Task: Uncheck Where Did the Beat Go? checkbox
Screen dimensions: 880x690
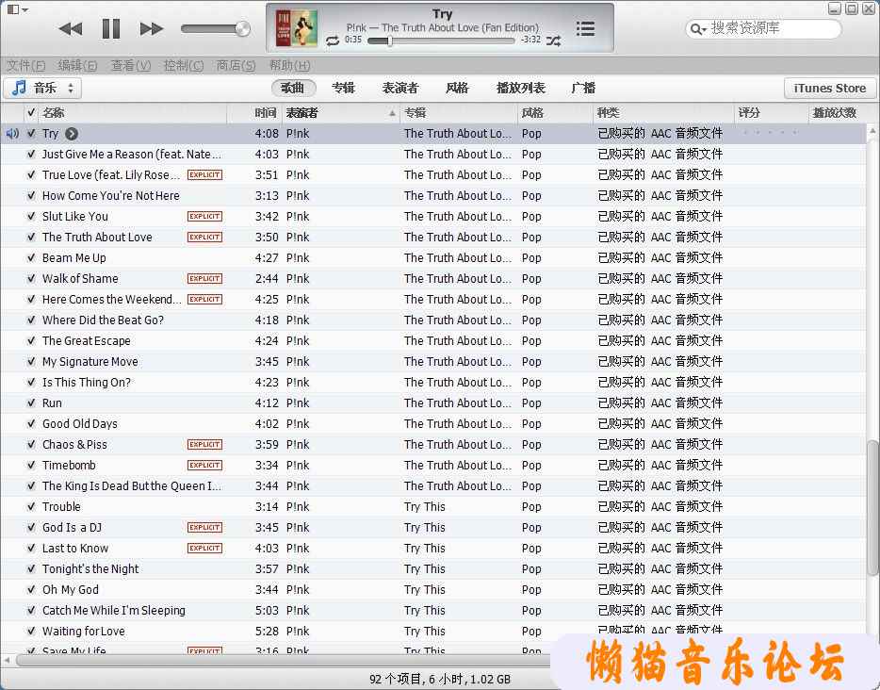Action: [31, 320]
